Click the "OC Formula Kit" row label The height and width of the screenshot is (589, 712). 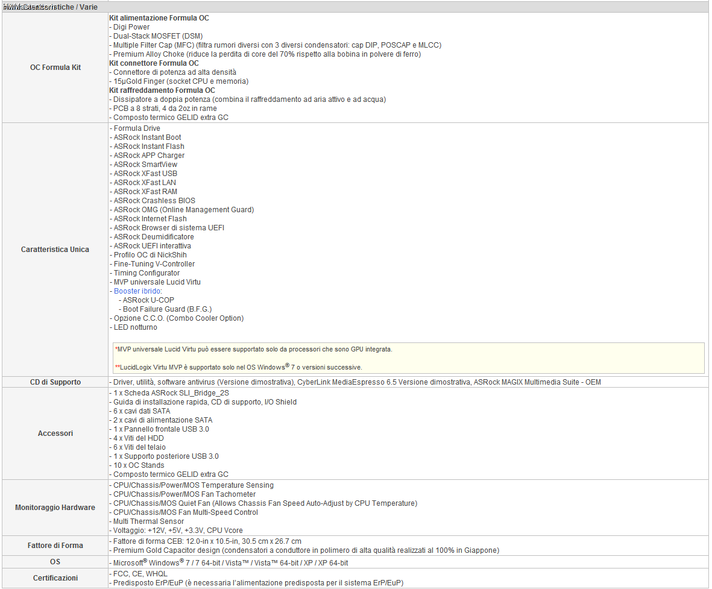point(55,67)
